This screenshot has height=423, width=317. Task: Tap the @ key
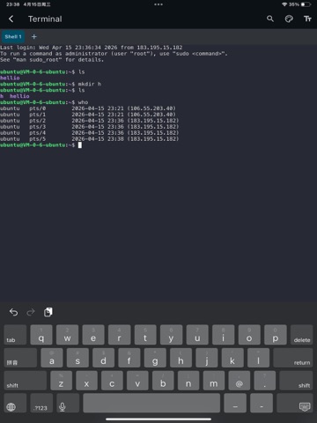(x=240, y=381)
